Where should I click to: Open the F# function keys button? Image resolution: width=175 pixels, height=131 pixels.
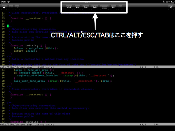coord(113,7)
